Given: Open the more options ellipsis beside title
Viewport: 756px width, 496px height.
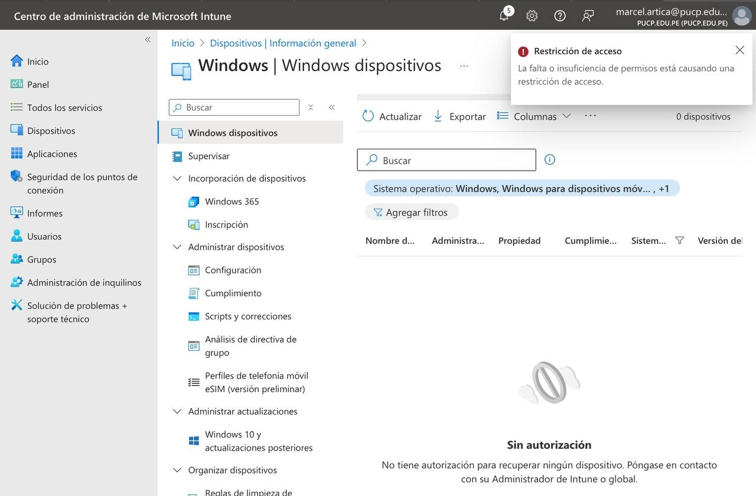Looking at the screenshot, I should point(464,66).
